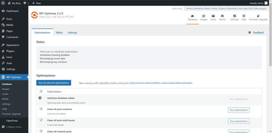
Task: Switch to the Tables tab
Action: (59, 33)
